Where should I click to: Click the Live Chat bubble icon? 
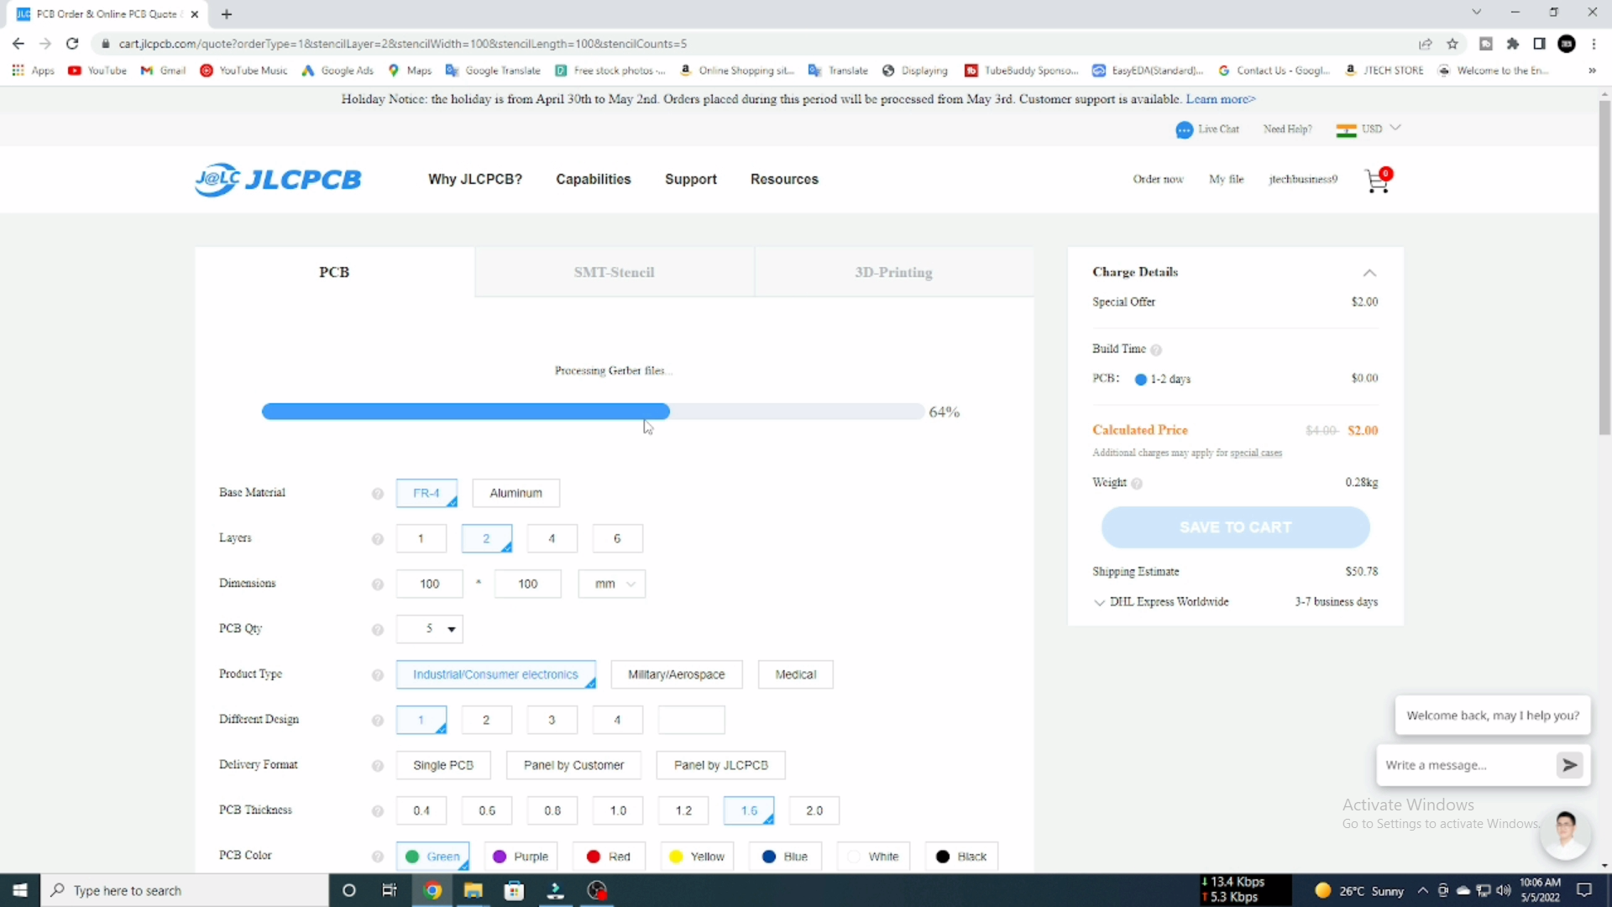(x=1184, y=130)
